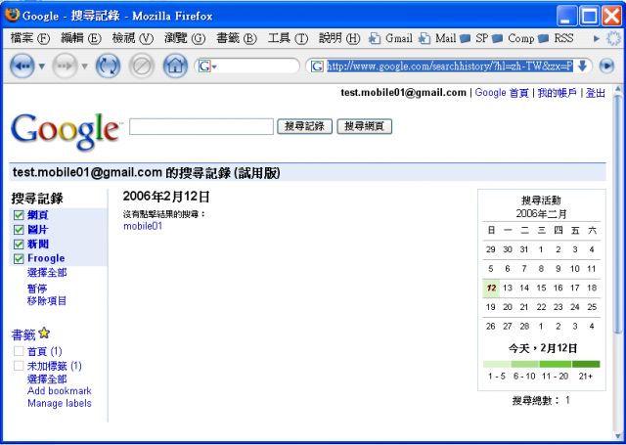Expand the bookmarks toolbar overflow chevron
This screenshot has height=445, width=626.
[x=597, y=39]
